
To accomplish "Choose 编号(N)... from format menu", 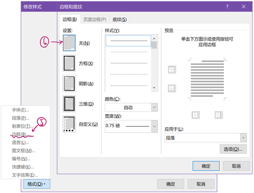I will click(x=21, y=159).
